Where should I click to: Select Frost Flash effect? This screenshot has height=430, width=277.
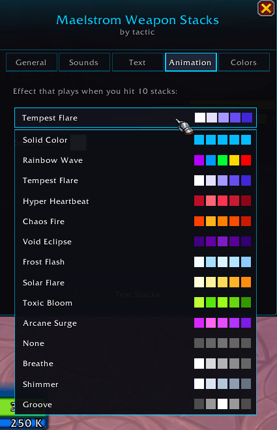pos(136,262)
